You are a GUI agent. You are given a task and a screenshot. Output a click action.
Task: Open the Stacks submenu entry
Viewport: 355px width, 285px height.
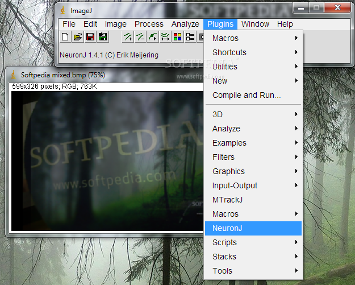pos(253,257)
